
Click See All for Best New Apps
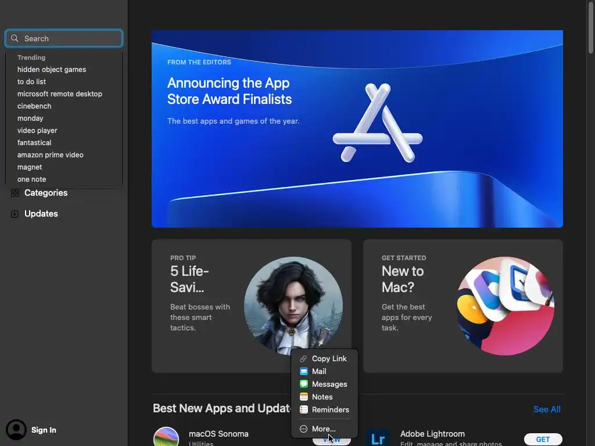click(x=547, y=409)
